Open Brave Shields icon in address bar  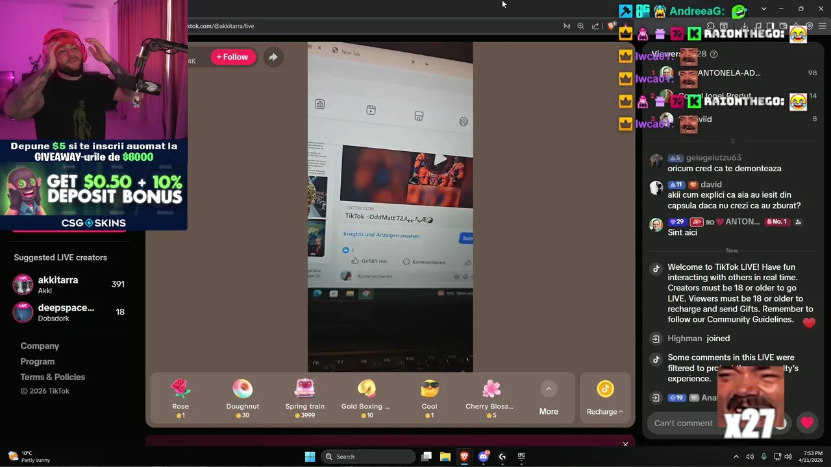[x=612, y=26]
